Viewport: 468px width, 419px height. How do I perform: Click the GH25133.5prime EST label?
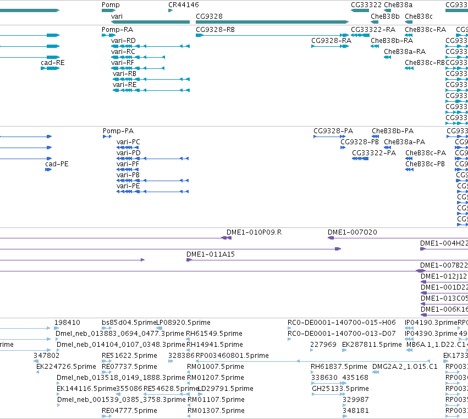coord(340,389)
